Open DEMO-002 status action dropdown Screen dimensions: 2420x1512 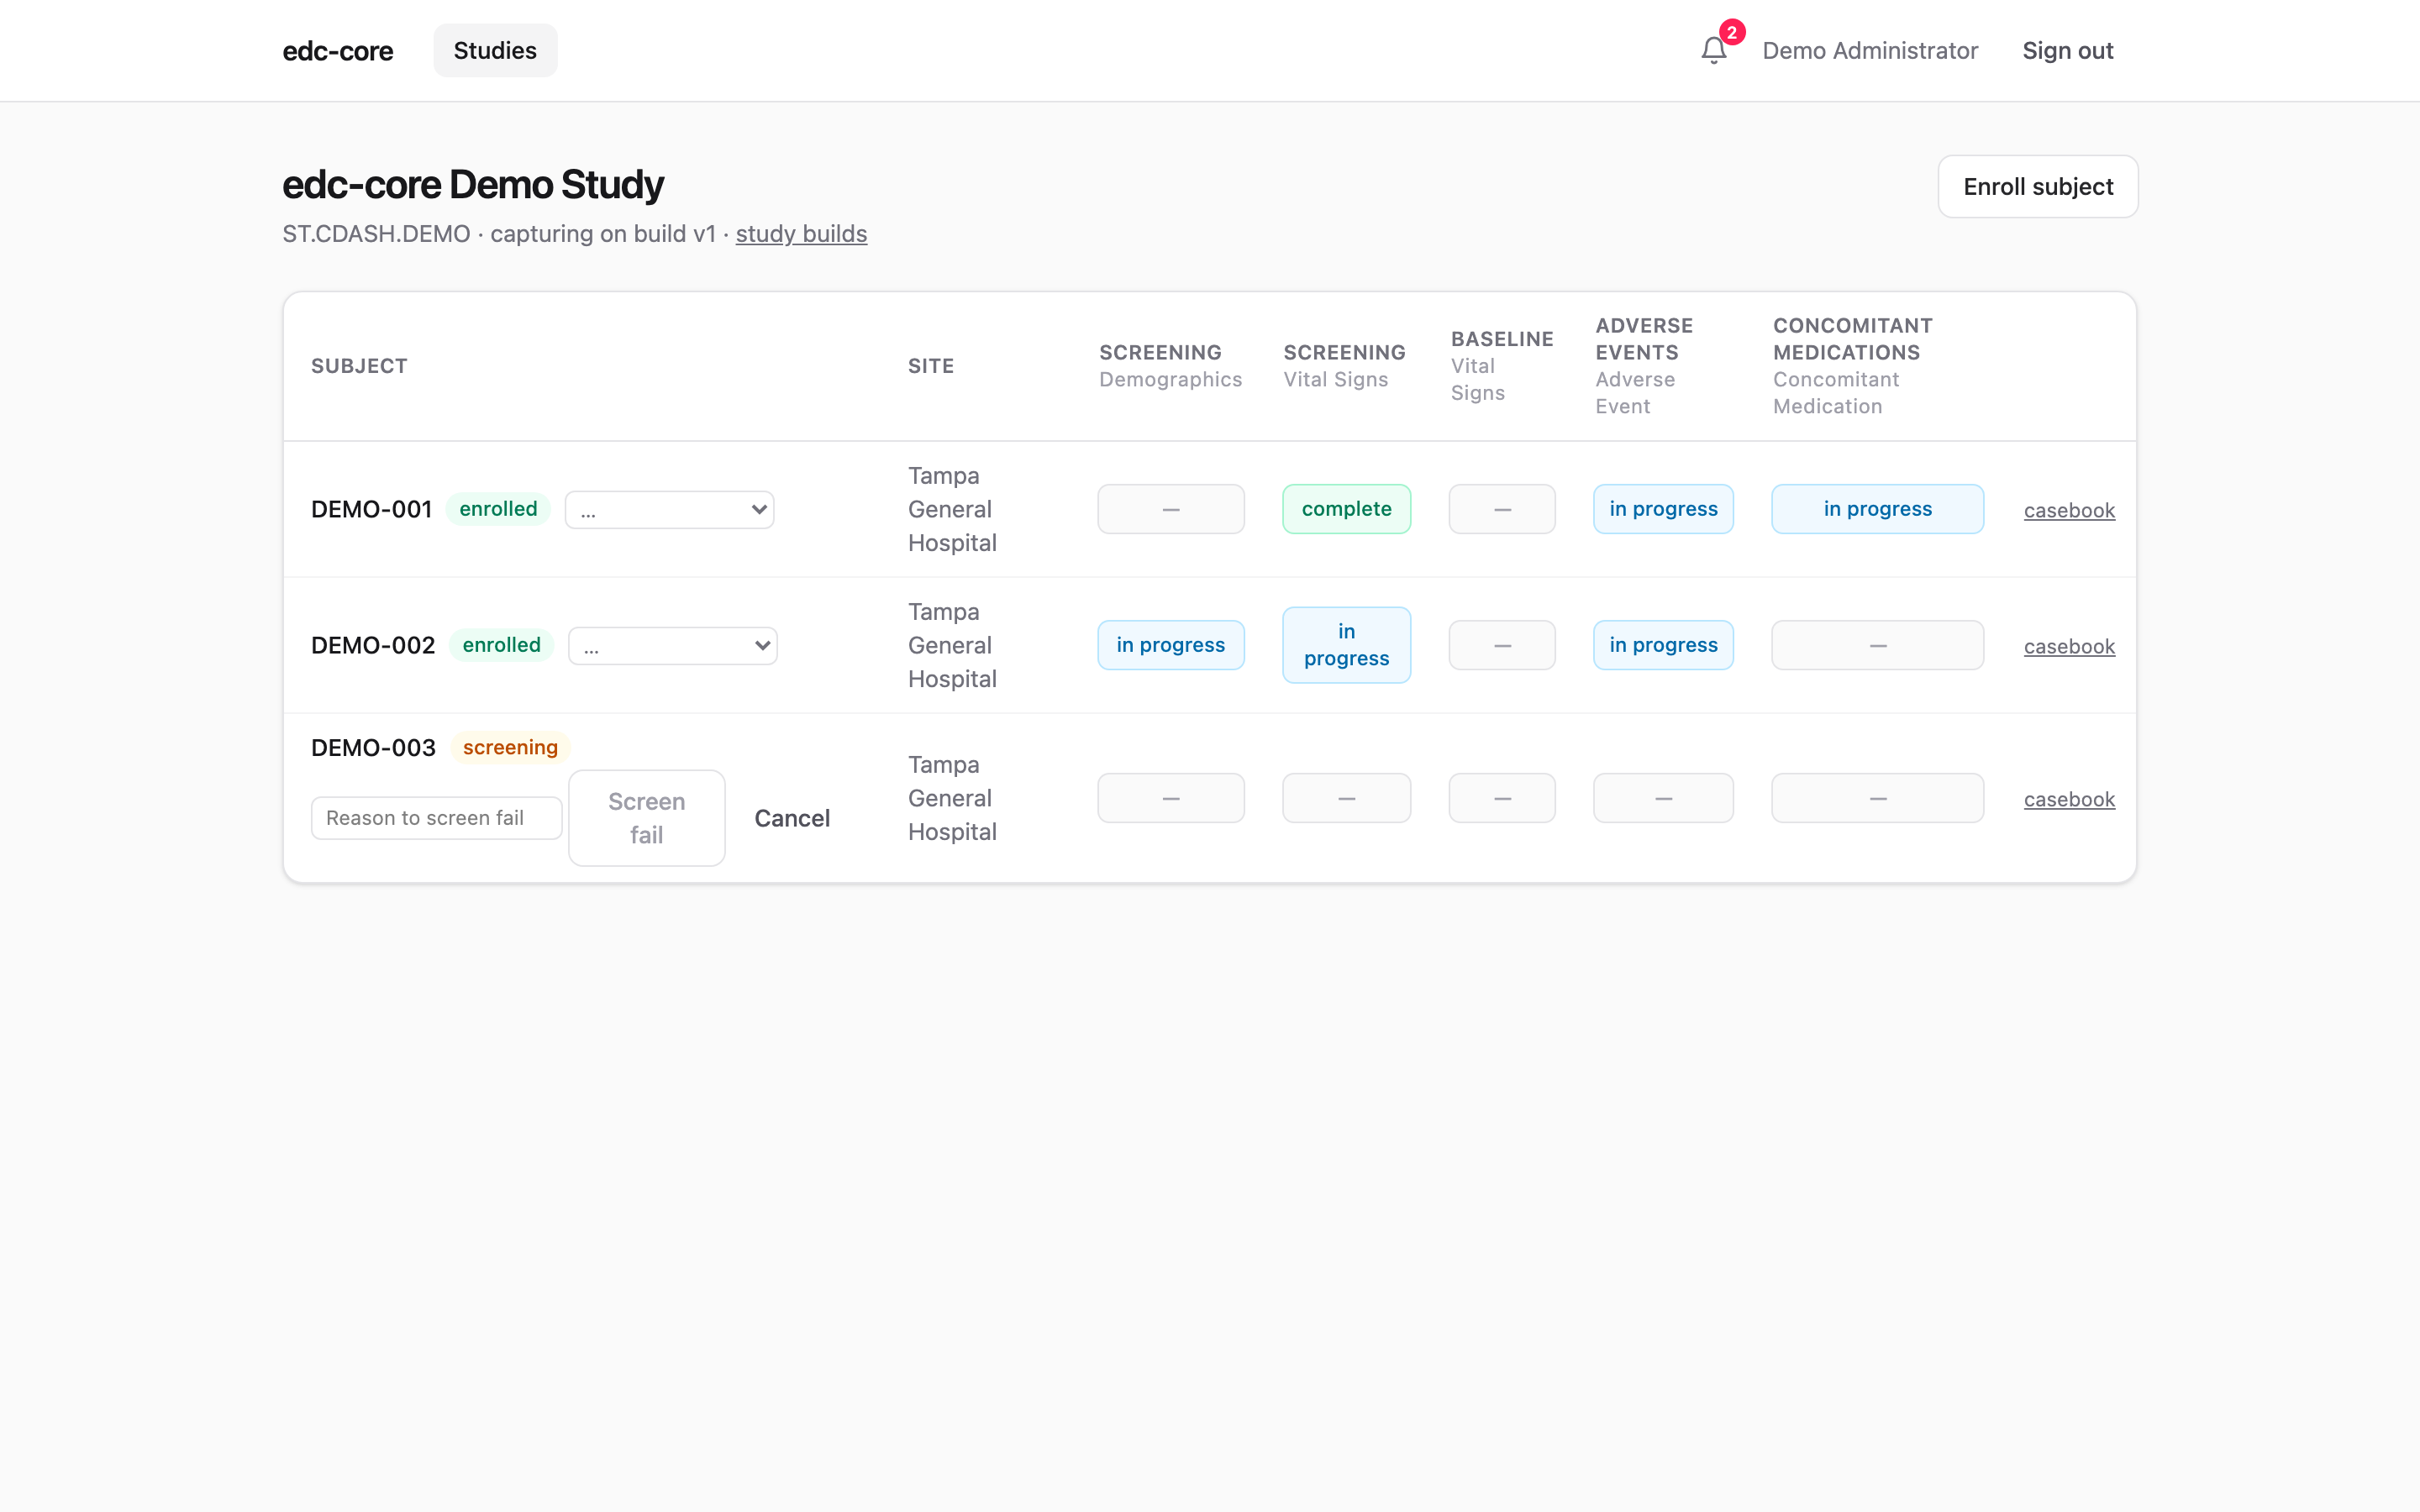672,645
